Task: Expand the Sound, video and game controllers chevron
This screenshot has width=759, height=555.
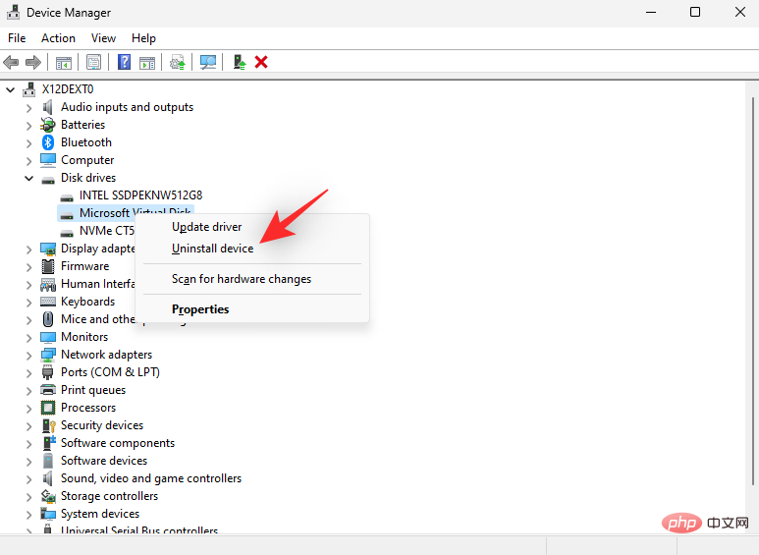Action: click(x=29, y=479)
